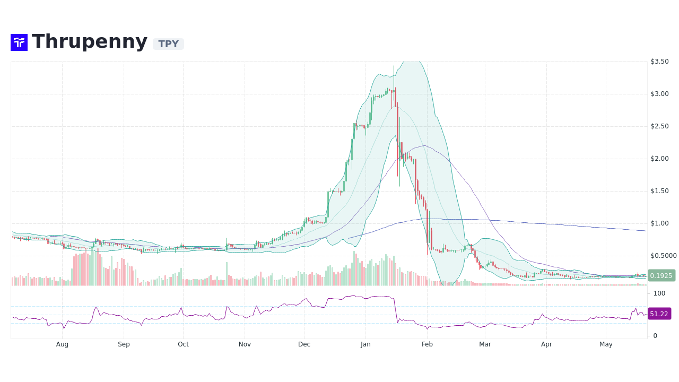The image size is (679, 382).
Task: Click the $3.50 price axis label
Action: [x=659, y=61]
